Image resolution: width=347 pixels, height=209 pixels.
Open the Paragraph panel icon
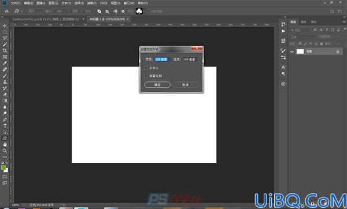coord(283,74)
